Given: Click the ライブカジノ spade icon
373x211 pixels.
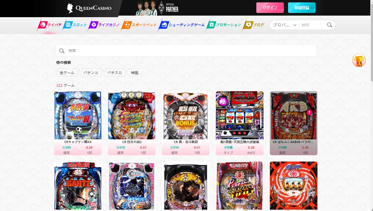Looking at the screenshot, I should pos(93,25).
